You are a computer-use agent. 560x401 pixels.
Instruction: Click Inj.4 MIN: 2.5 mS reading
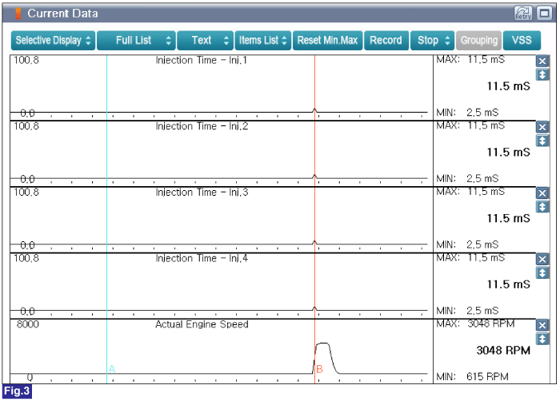pyautogui.click(x=467, y=311)
